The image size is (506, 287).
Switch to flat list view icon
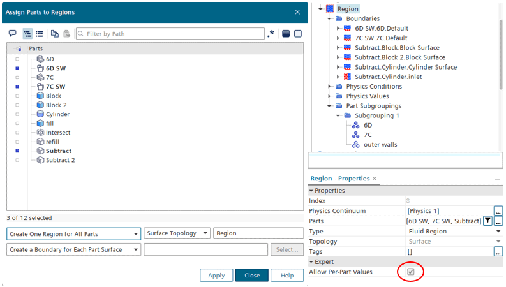(40, 34)
